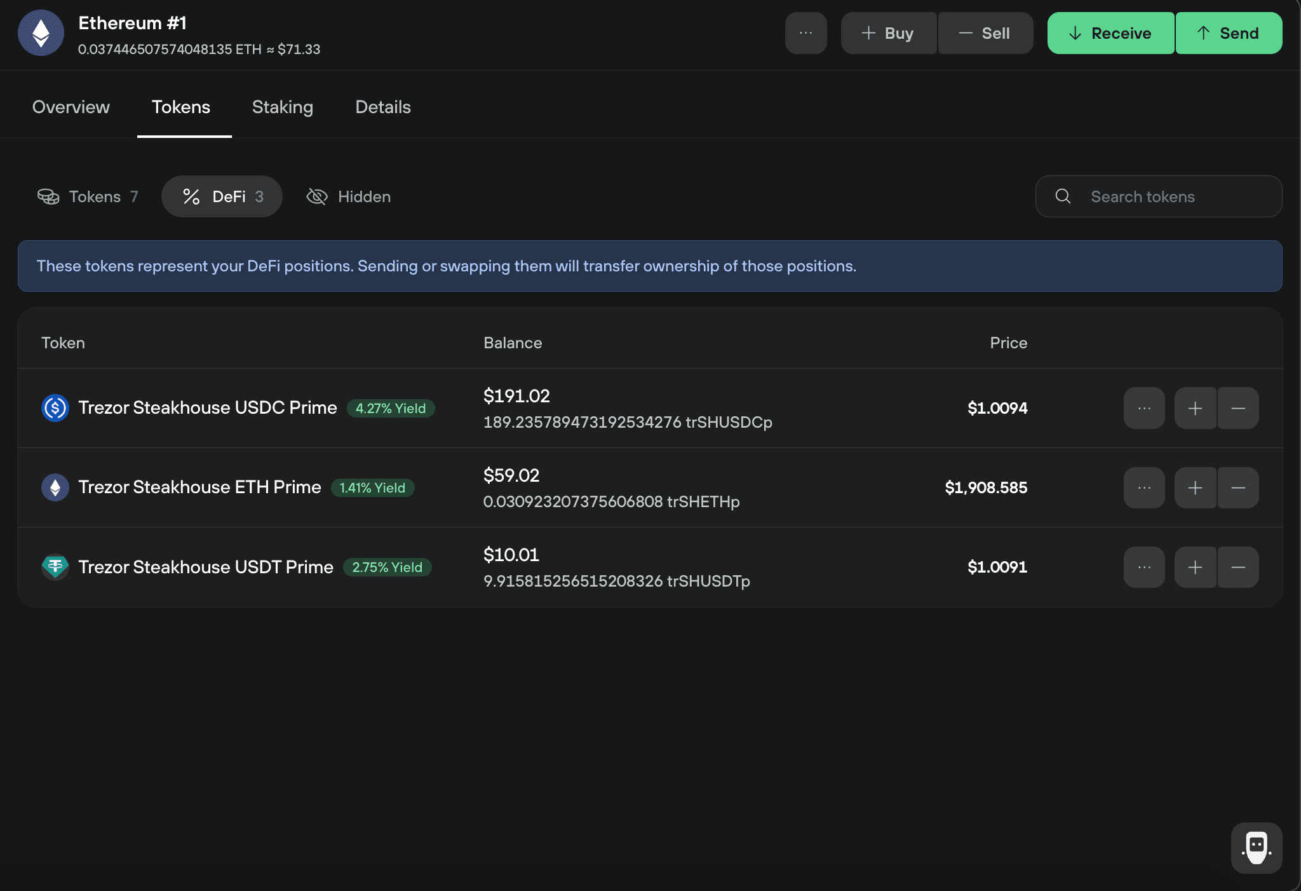This screenshot has height=891, width=1301.
Task: Click the Sell button
Action: 985,33
